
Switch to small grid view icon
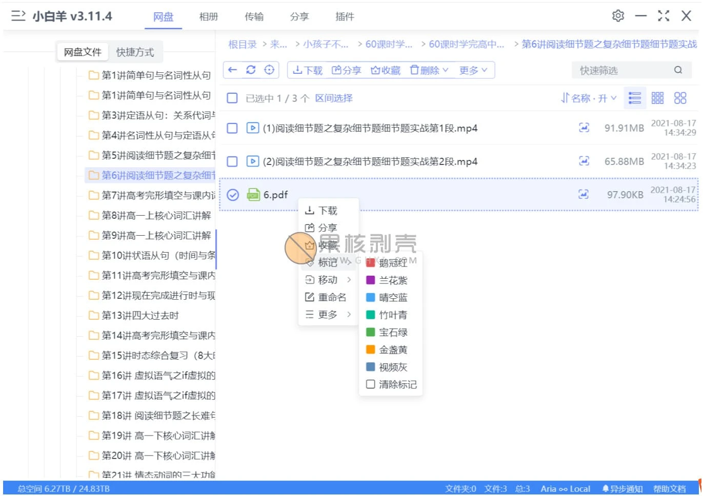[x=657, y=98]
